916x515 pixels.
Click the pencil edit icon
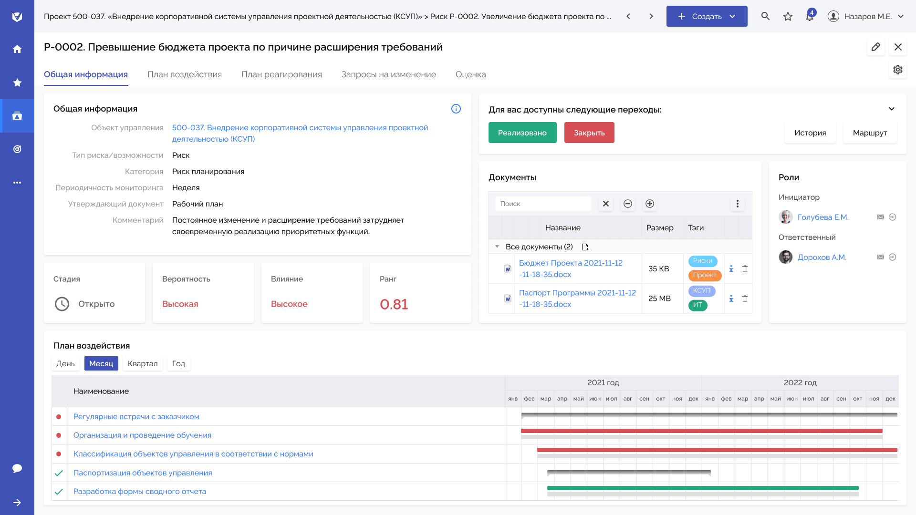pos(875,47)
